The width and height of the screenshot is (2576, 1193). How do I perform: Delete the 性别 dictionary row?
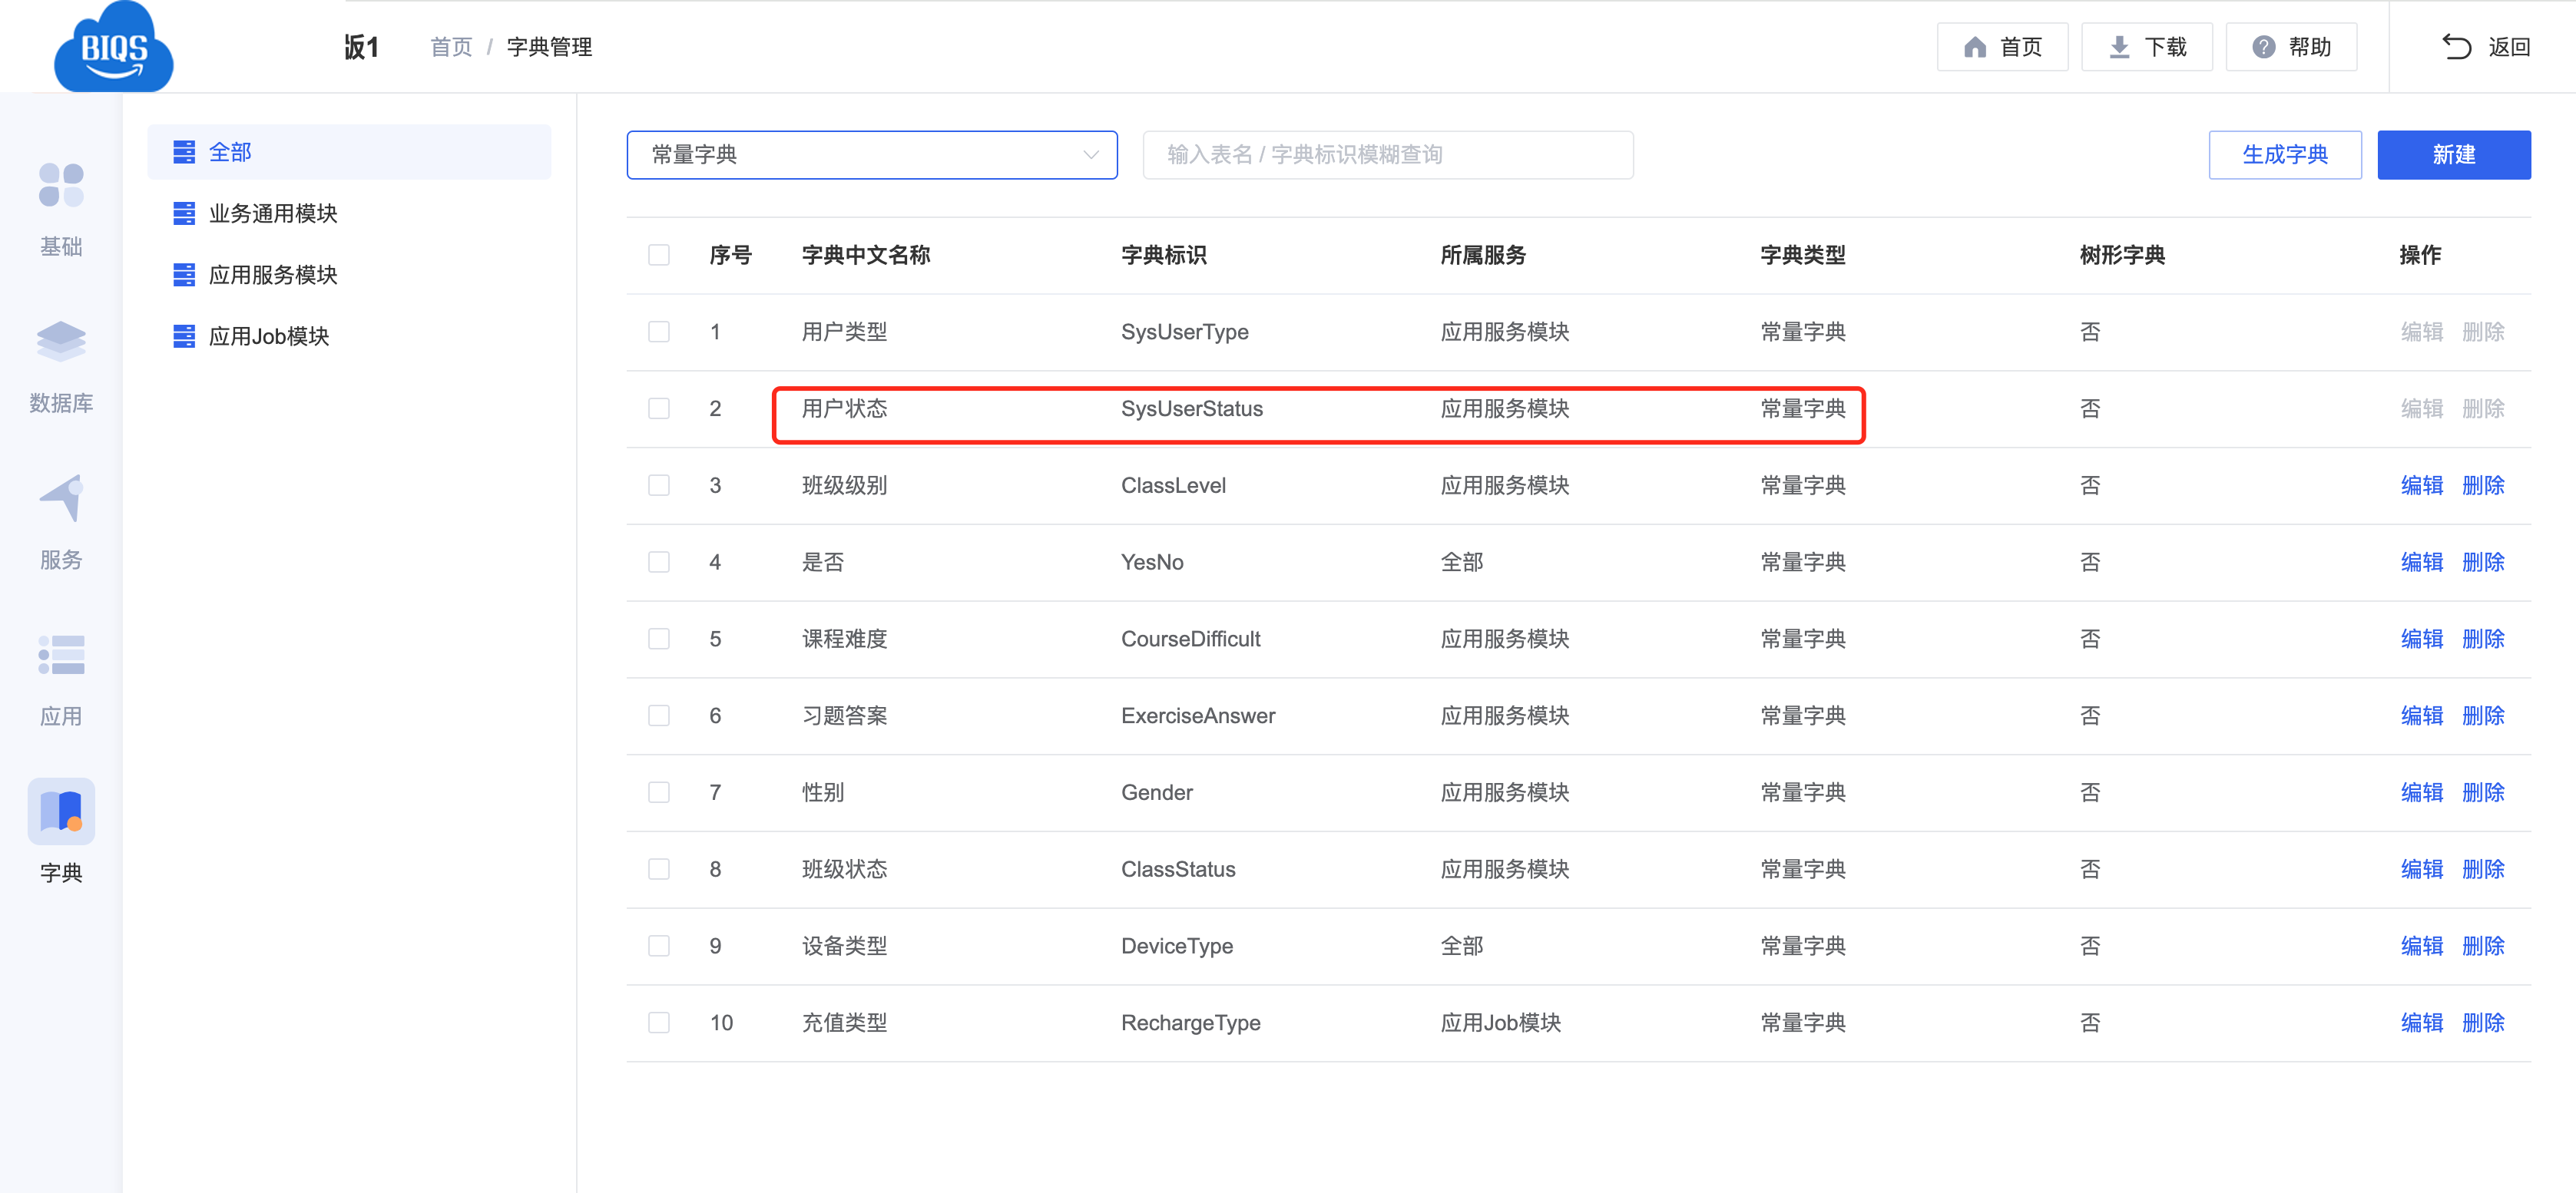pos(2483,792)
